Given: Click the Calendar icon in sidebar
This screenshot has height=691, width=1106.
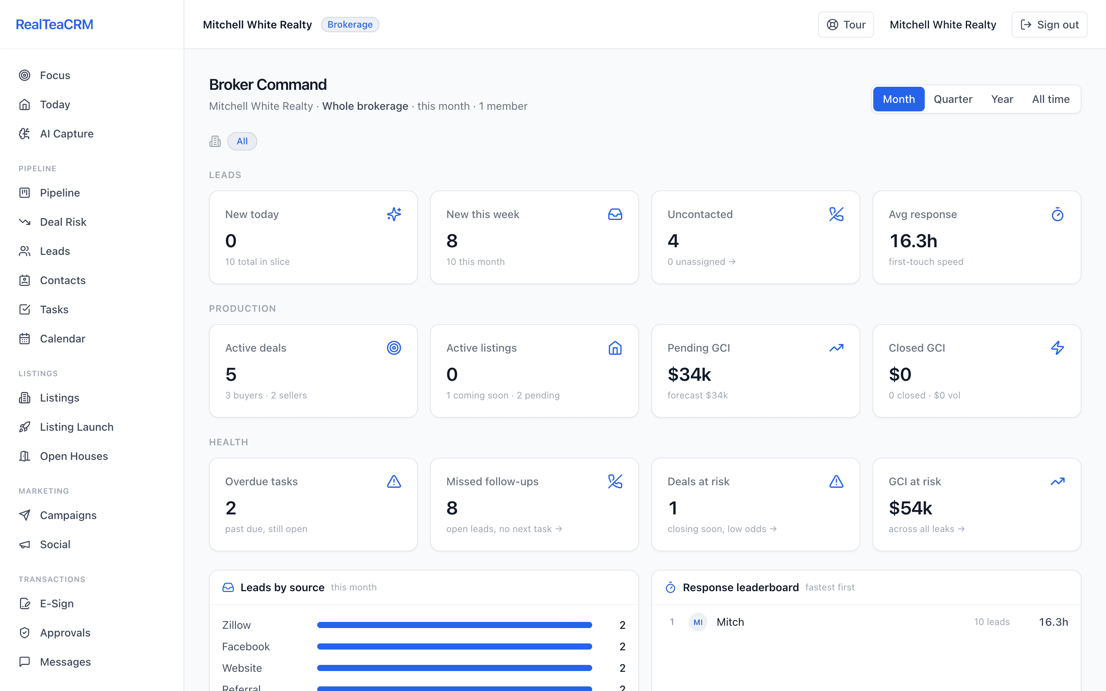Looking at the screenshot, I should pyautogui.click(x=25, y=339).
